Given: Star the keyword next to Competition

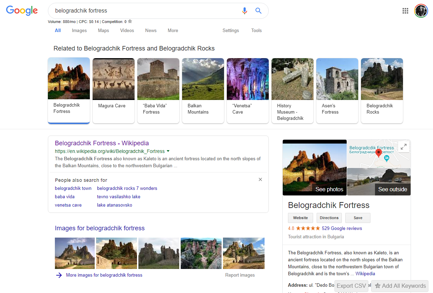Looking at the screenshot, I should [x=130, y=22].
